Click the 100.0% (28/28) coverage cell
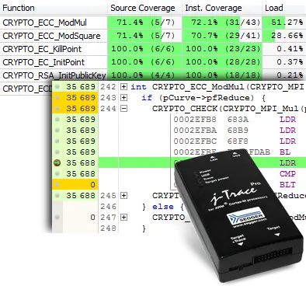The height and width of the screenshot is (286, 306). click(222, 62)
